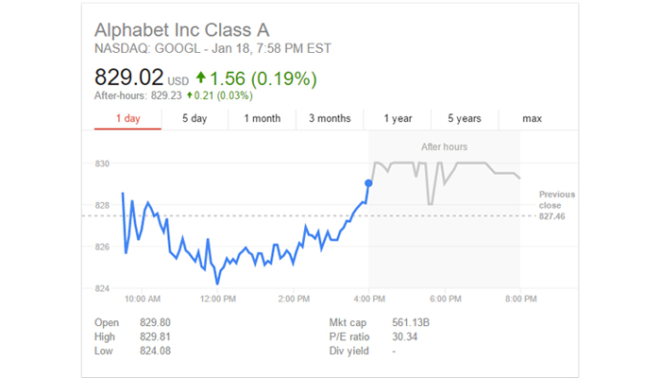
Task: Click the Mkt cap value 561.13B
Action: pos(411,323)
